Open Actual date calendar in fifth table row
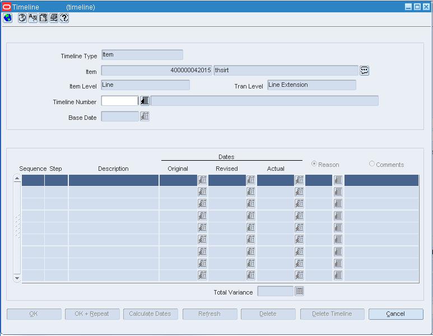 click(299, 228)
